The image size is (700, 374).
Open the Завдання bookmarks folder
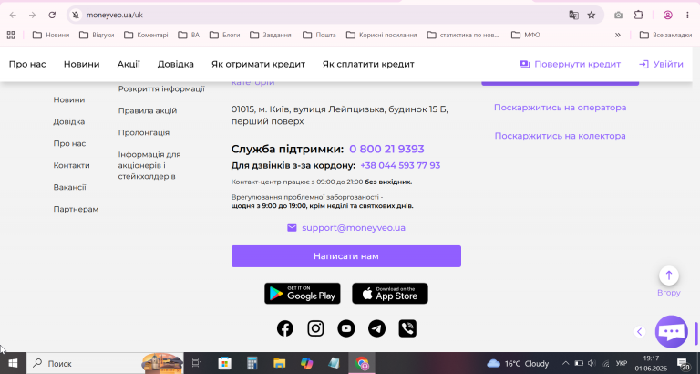click(x=271, y=35)
